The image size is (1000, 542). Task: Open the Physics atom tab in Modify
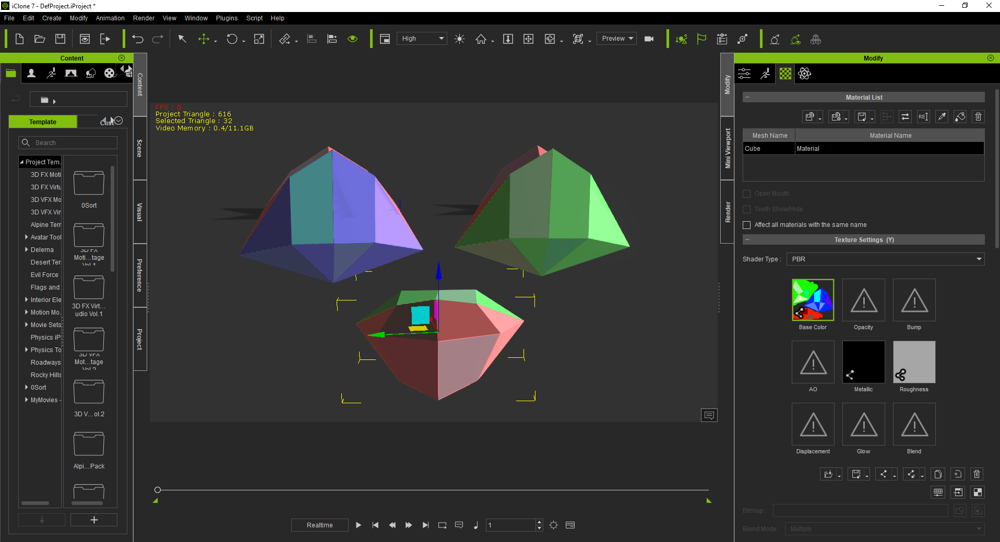click(805, 74)
